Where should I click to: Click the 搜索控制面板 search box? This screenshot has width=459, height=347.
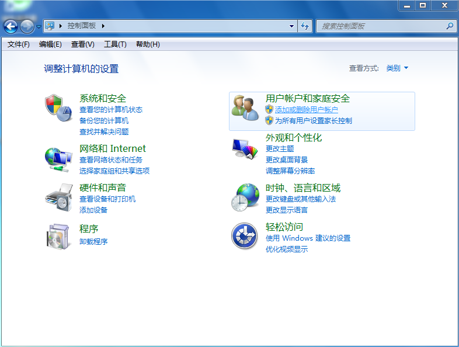[x=382, y=26]
